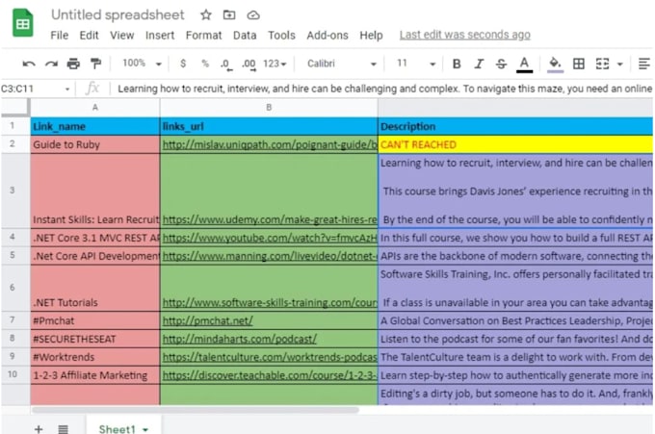
Task: Decrease decimal places
Action: point(226,64)
